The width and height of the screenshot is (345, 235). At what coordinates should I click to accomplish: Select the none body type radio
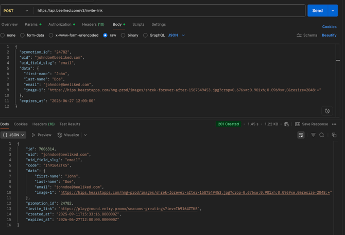pos(3,35)
